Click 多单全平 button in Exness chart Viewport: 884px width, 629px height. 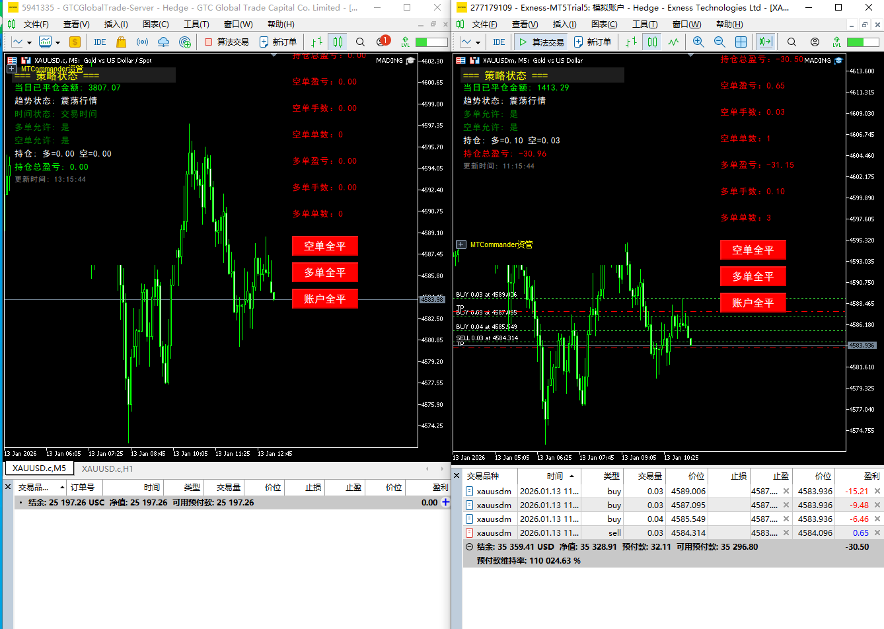coord(753,276)
